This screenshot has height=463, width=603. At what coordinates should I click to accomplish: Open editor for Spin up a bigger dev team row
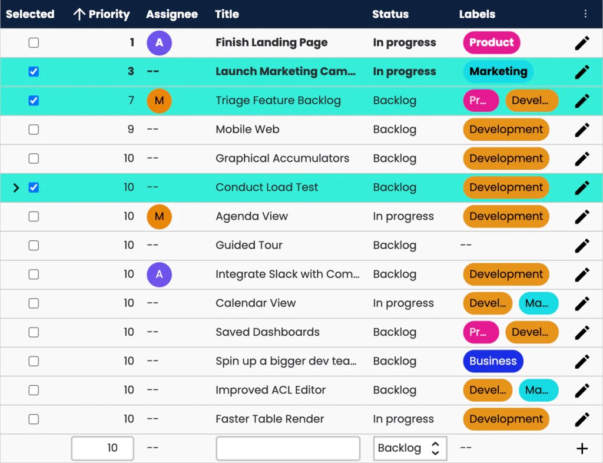tap(582, 362)
